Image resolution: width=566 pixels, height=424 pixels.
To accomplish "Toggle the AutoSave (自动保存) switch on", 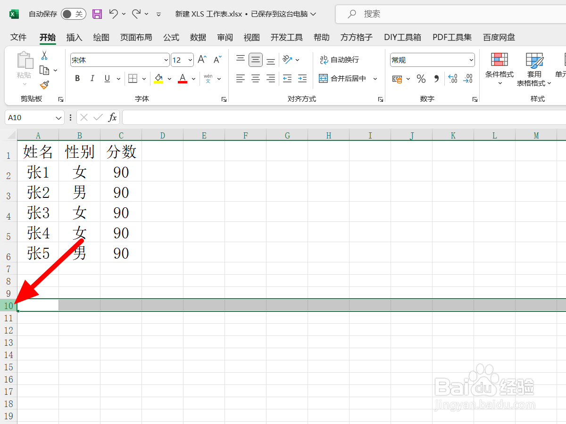I will coord(73,14).
